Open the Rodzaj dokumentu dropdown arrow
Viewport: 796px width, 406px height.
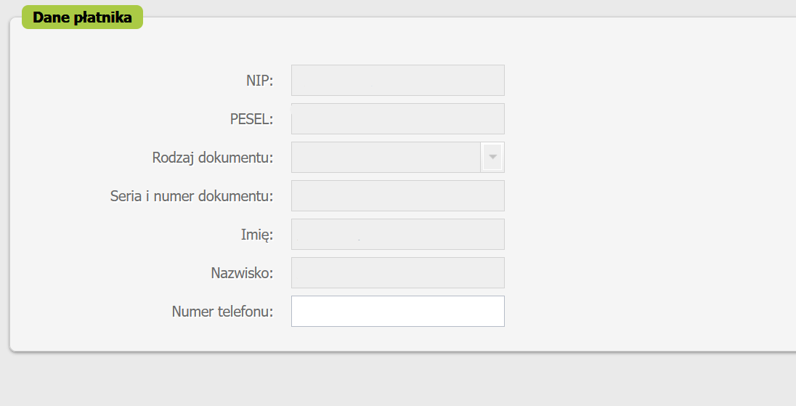coord(492,158)
